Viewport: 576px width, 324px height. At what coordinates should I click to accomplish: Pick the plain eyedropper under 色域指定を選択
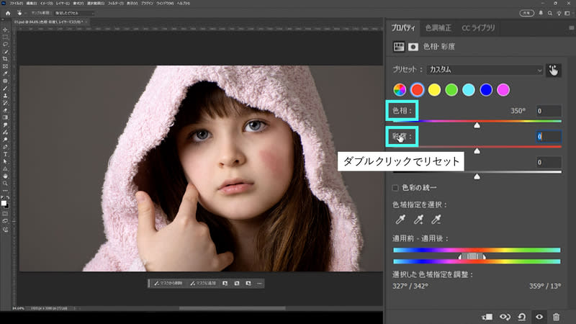[399, 220]
